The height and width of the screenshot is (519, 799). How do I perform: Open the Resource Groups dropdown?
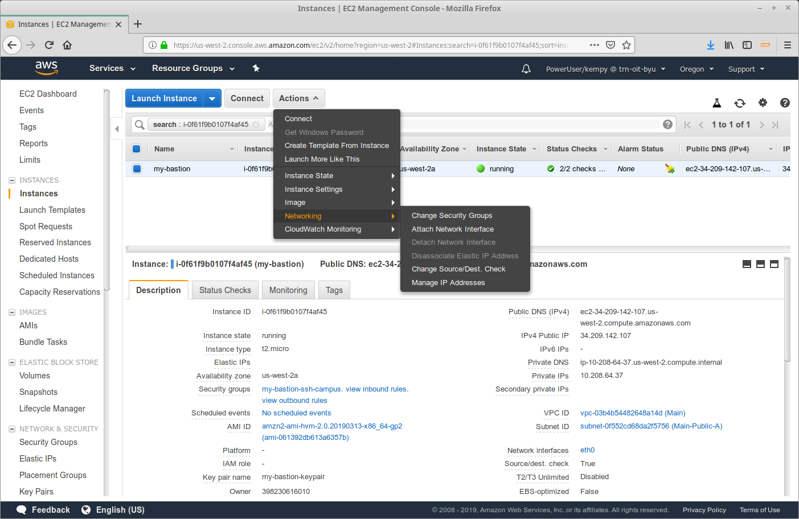point(193,68)
